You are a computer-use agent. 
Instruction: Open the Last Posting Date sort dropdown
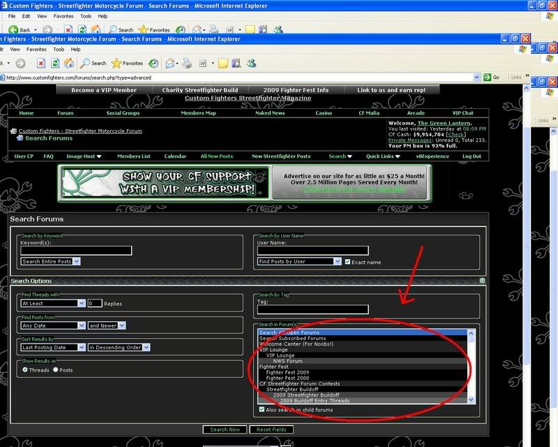[53, 347]
